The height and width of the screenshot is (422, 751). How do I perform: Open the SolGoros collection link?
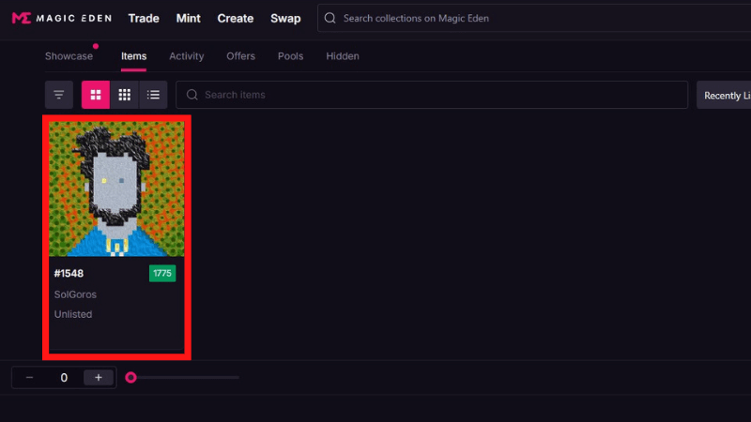point(75,294)
